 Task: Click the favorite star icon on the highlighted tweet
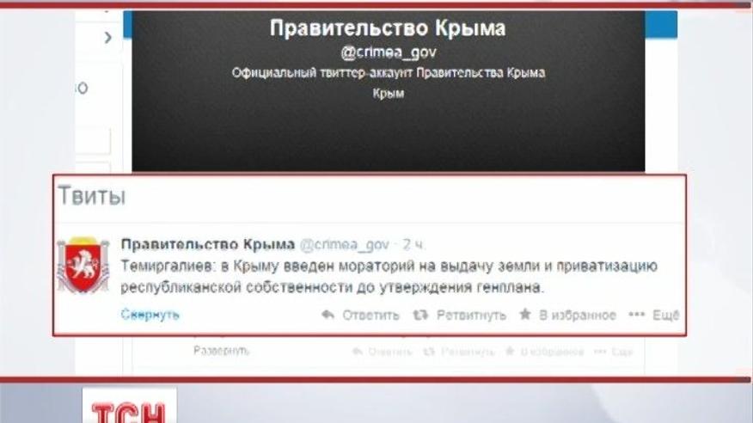[525, 315]
